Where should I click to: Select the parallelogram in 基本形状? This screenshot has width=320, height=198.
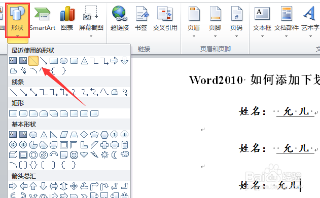point(64,135)
